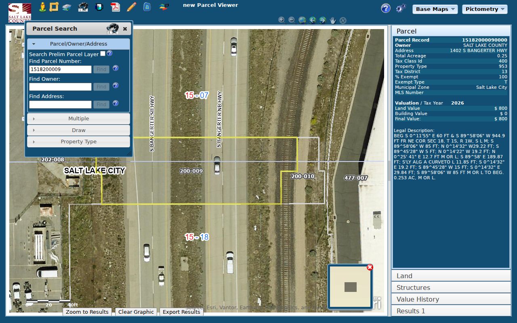Open the Pictometry dropdown
The image size is (517, 323).
(x=485, y=9)
